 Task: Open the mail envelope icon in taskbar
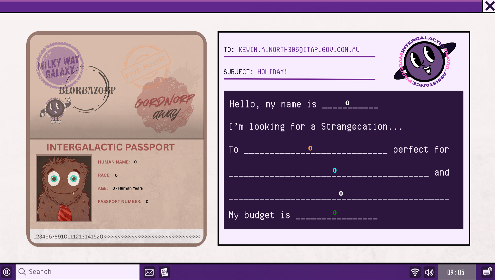click(x=149, y=272)
